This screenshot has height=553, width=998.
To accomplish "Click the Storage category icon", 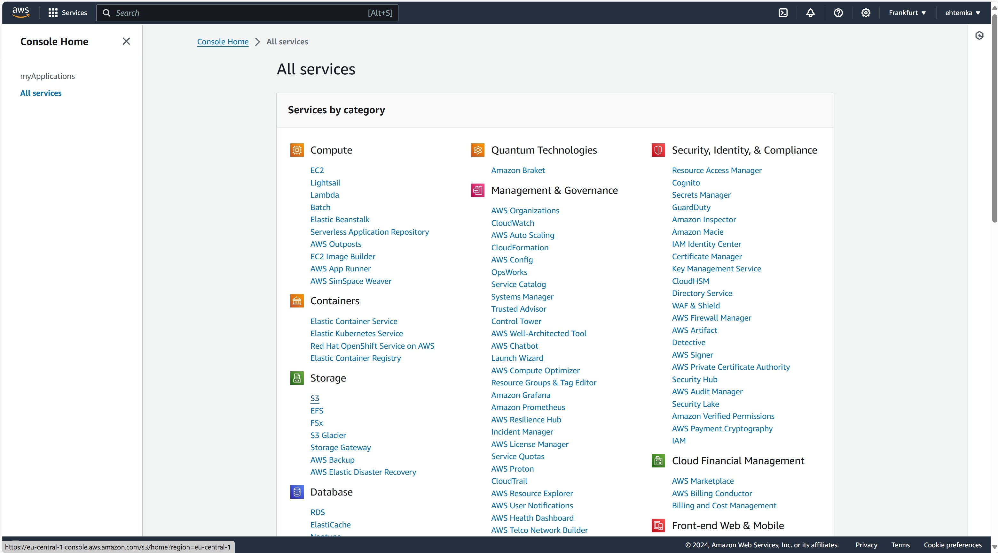I will pos(297,378).
